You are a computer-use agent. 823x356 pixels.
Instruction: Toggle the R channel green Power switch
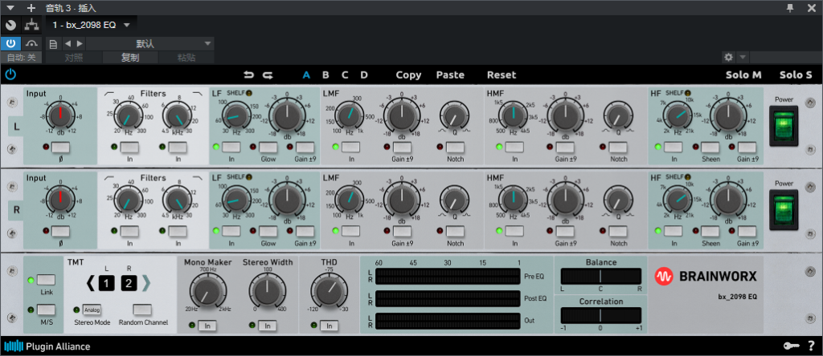(784, 210)
